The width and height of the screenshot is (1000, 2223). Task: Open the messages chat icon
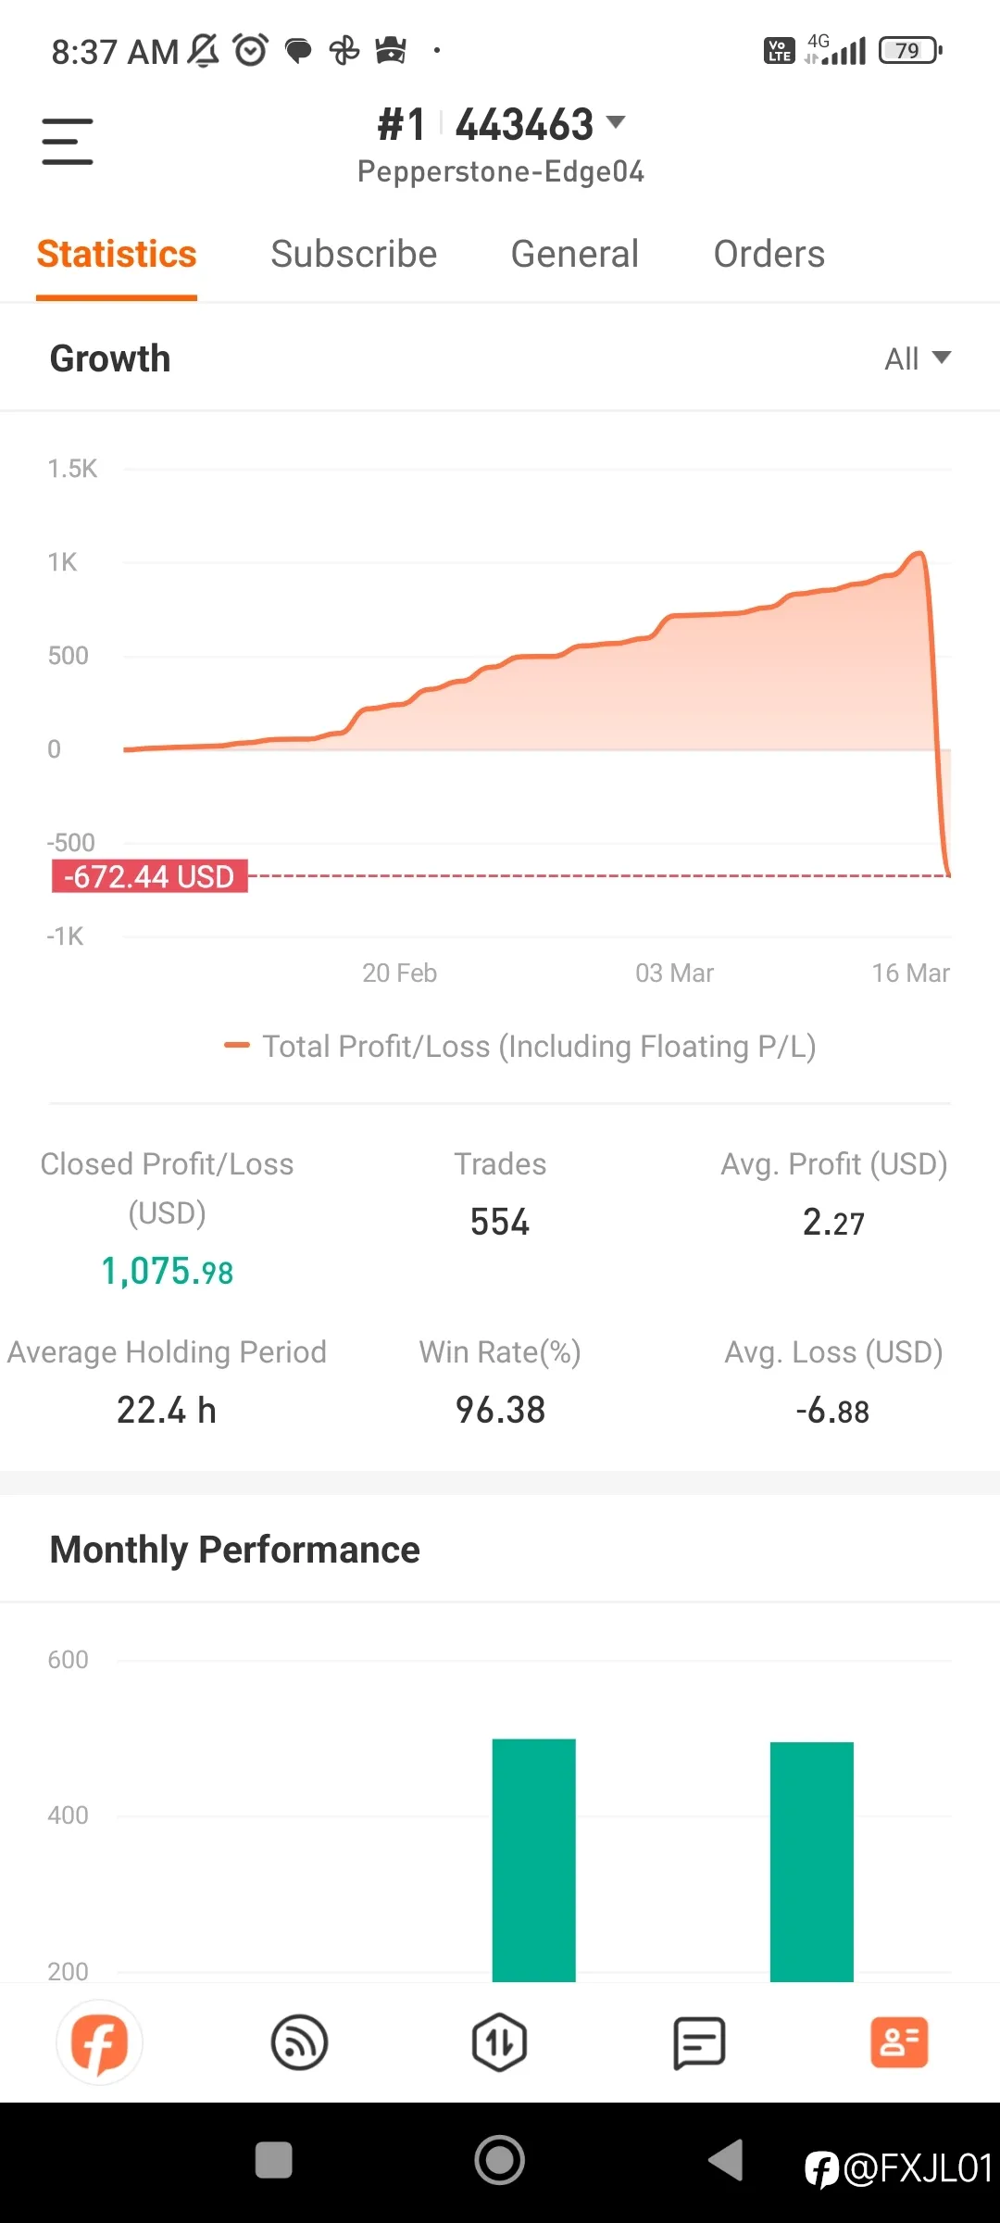(699, 2042)
